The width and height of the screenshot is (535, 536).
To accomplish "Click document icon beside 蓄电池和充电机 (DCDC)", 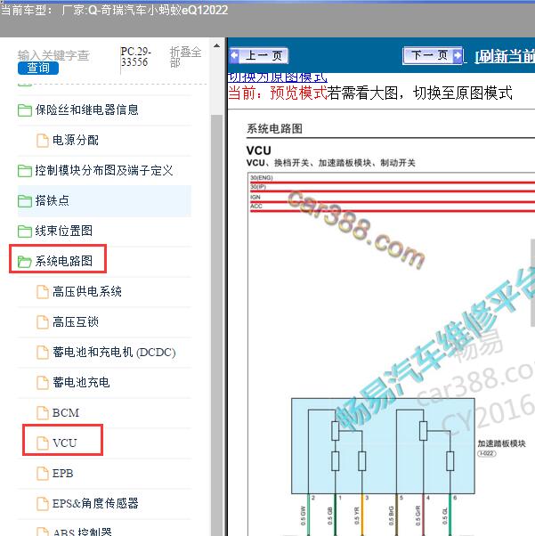I will point(43,353).
